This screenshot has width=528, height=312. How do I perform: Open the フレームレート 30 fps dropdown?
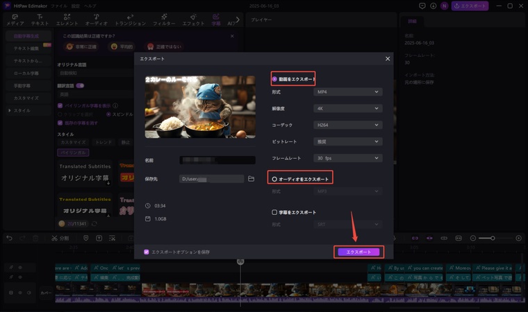(348, 158)
